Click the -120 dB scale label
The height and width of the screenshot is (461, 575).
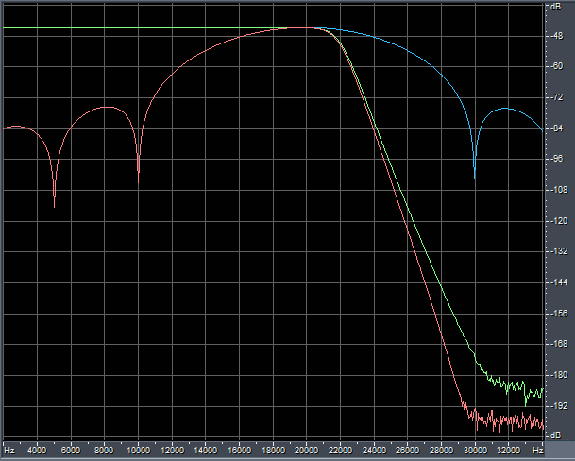point(558,221)
